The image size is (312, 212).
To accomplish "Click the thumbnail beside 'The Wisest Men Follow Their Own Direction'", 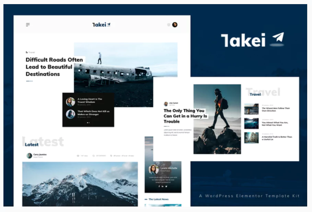I will pos(251,109).
